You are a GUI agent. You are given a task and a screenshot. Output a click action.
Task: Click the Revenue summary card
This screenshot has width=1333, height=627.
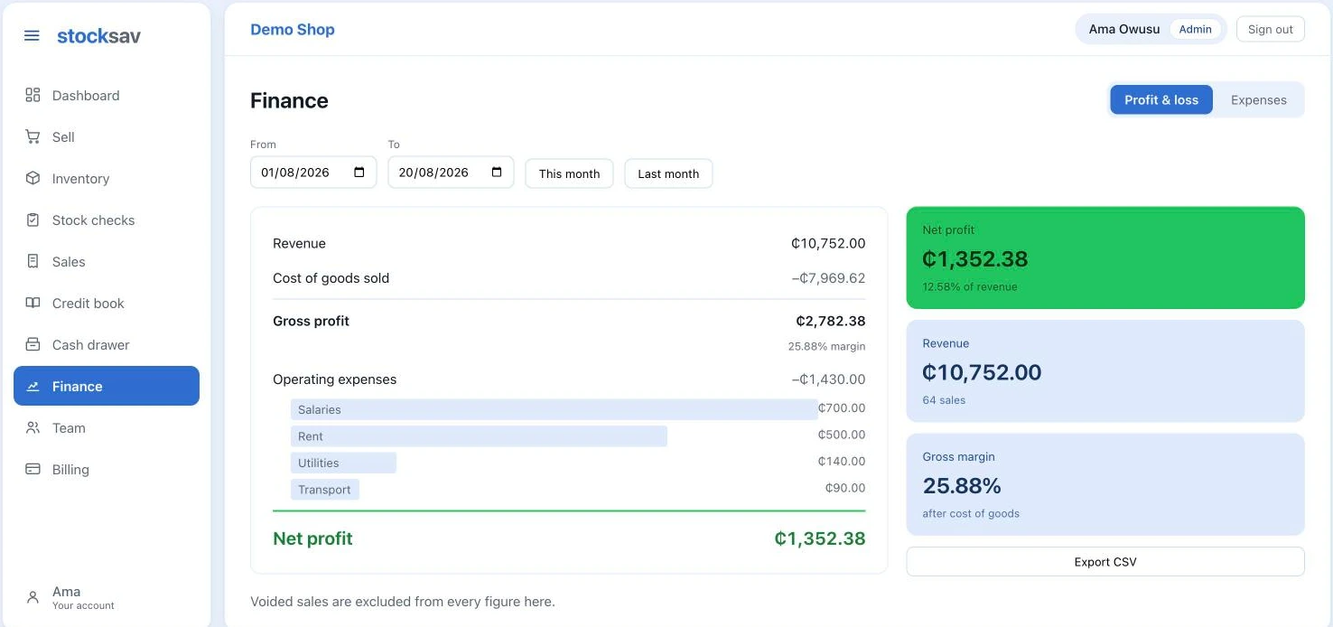1105,370
